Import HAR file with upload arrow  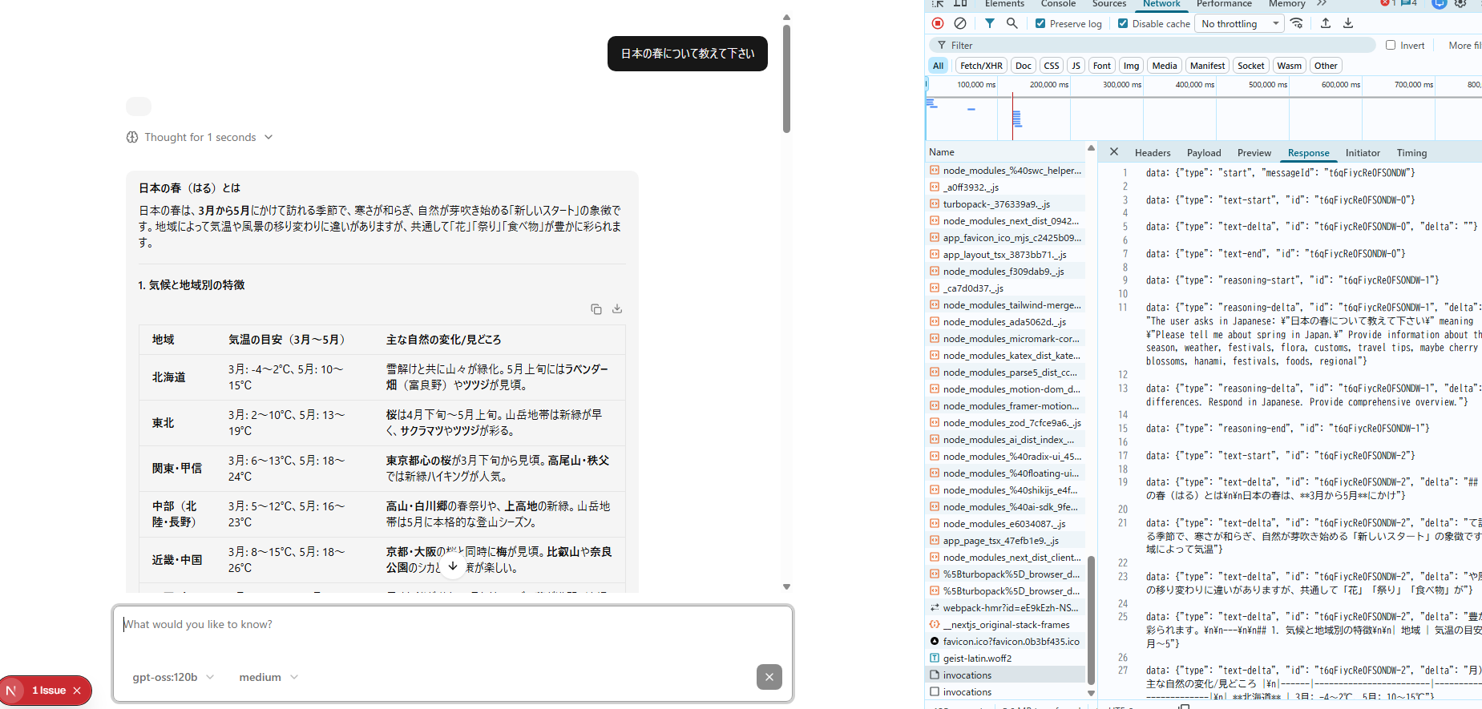1326,23
